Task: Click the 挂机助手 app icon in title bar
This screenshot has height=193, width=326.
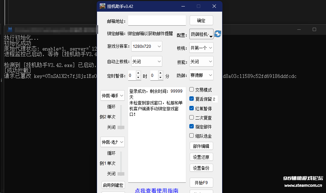Action: (103, 6)
